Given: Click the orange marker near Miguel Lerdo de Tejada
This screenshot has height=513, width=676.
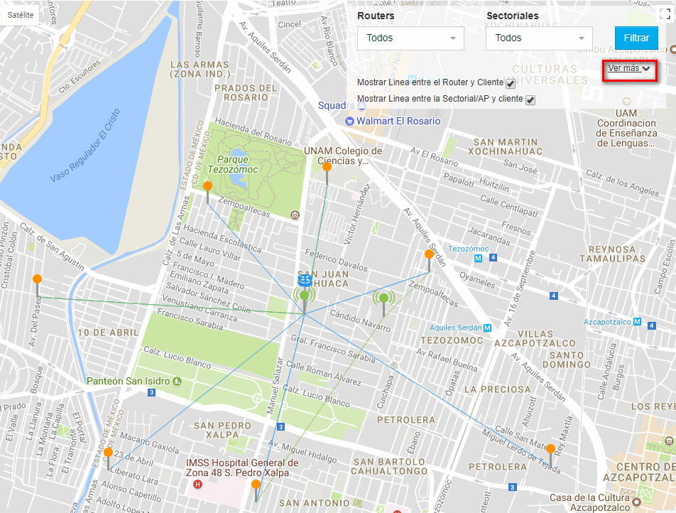Looking at the screenshot, I should click(x=550, y=448).
